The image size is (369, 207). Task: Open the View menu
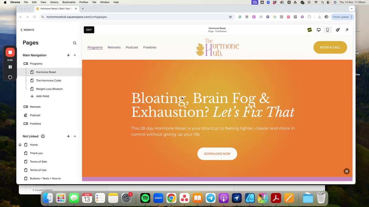point(43,2)
